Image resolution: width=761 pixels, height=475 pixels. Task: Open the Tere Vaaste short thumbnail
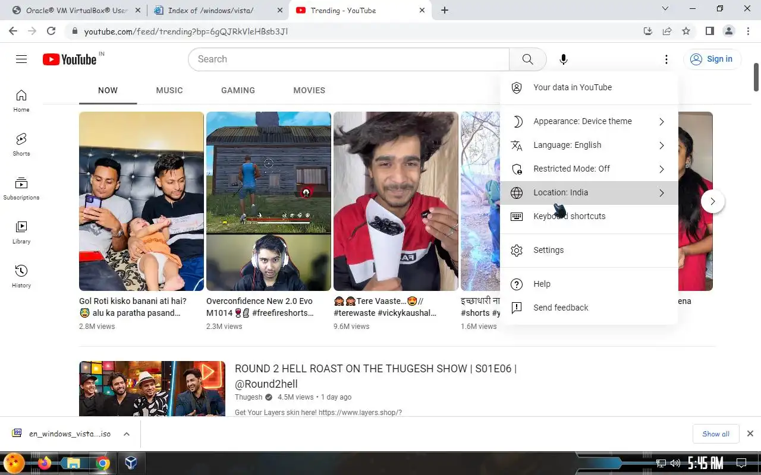[x=395, y=201]
